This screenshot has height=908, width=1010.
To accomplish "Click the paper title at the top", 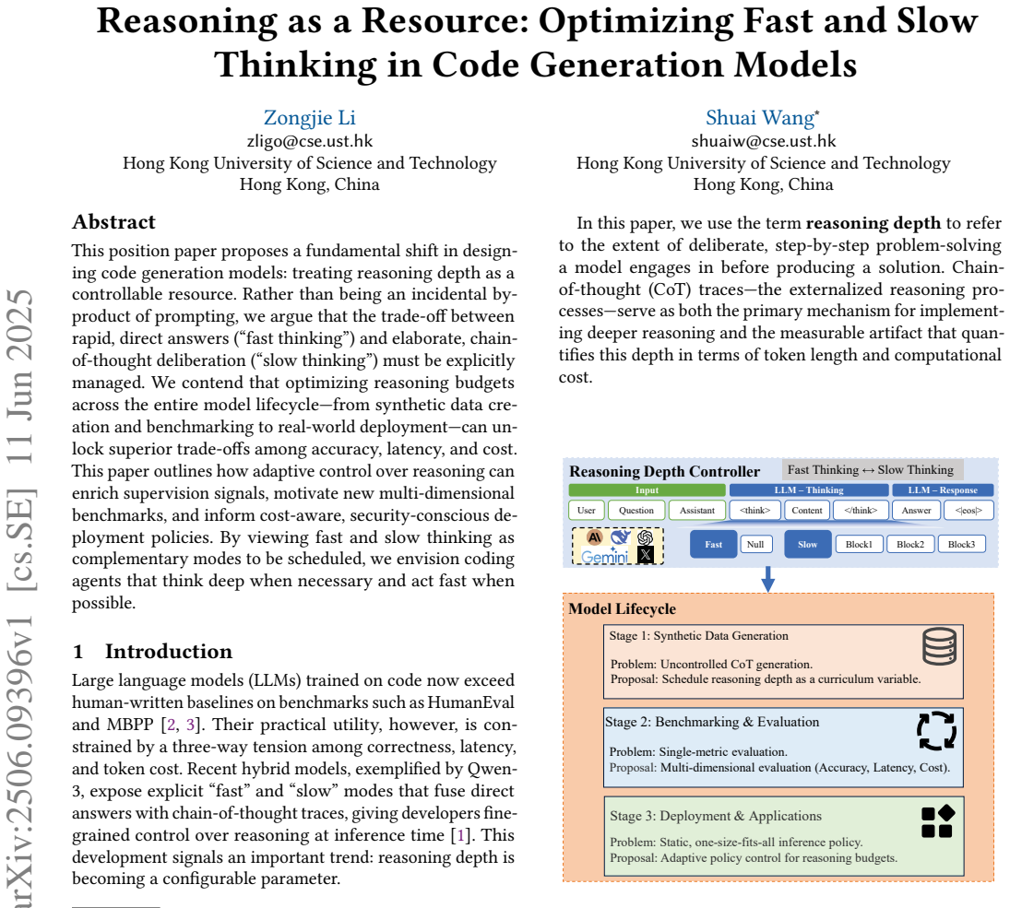I will click(x=537, y=42).
